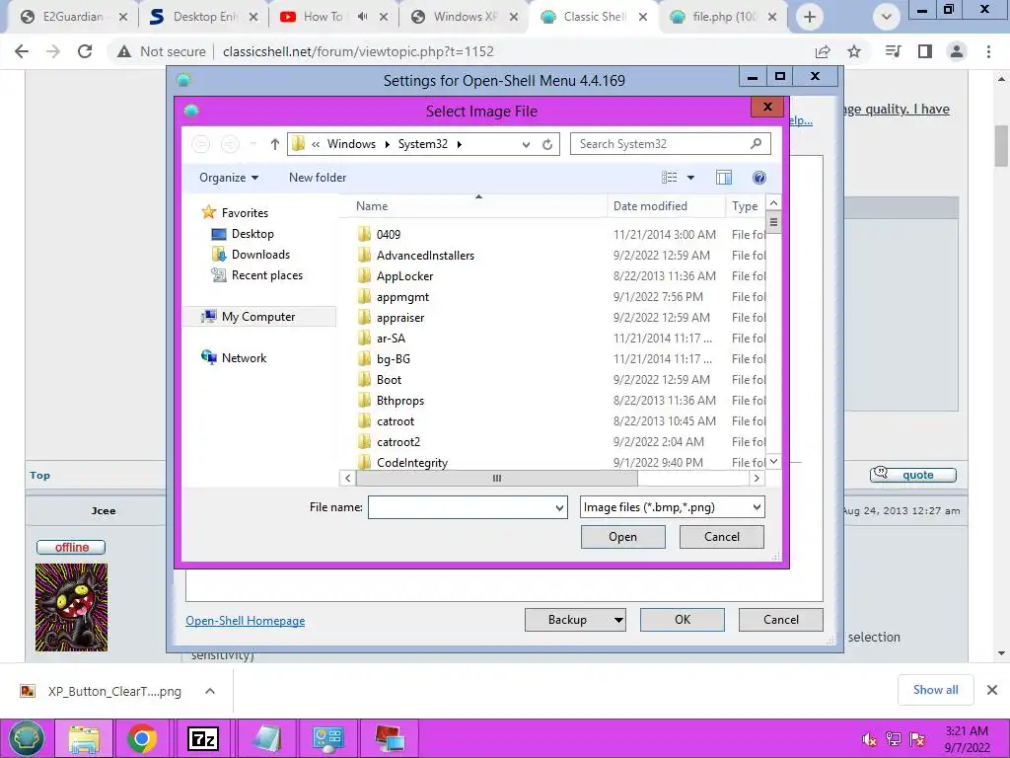The image size is (1010, 758).
Task: Open Chrome tab search chevron
Action: 887,17
